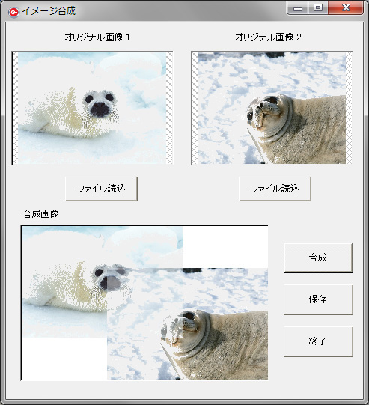Save the result with the 保存 button
The image size is (369, 405).
[x=318, y=299]
